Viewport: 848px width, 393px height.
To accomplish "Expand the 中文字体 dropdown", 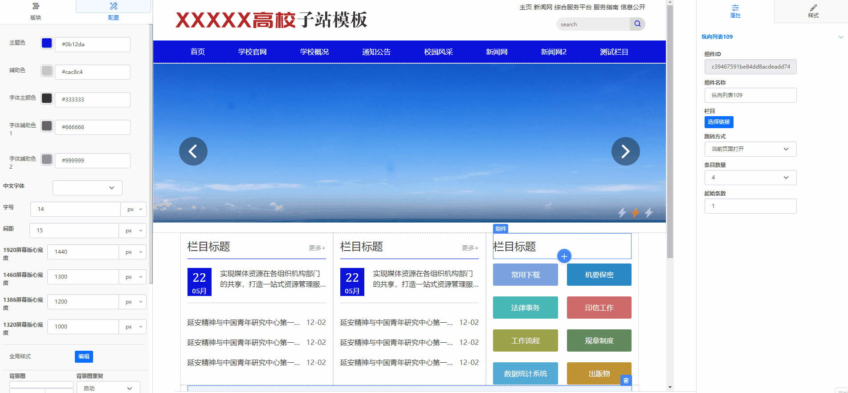I will tap(87, 188).
